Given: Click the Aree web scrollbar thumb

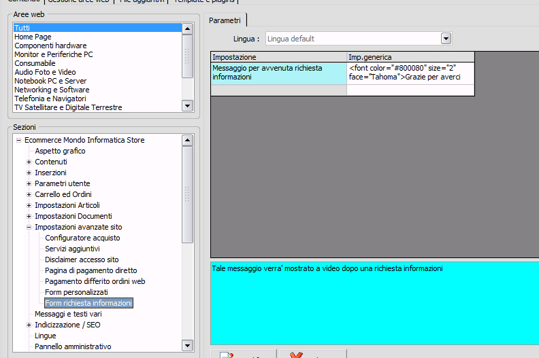Looking at the screenshot, I should [x=187, y=56].
